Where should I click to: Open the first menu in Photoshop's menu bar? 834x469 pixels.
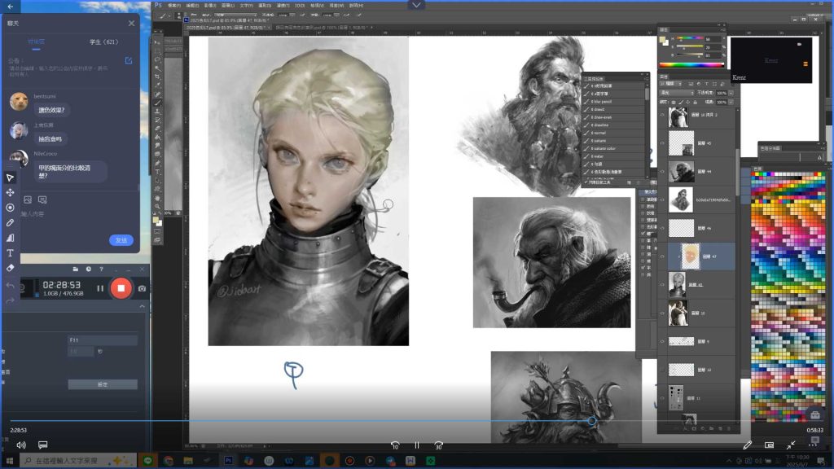click(x=172, y=4)
